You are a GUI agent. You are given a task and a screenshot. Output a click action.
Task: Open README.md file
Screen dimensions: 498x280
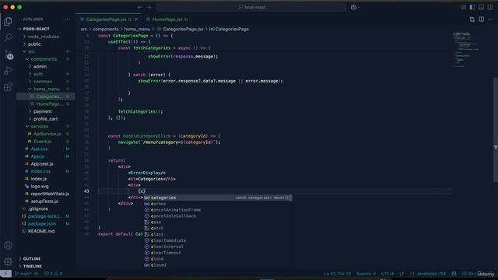click(x=41, y=231)
